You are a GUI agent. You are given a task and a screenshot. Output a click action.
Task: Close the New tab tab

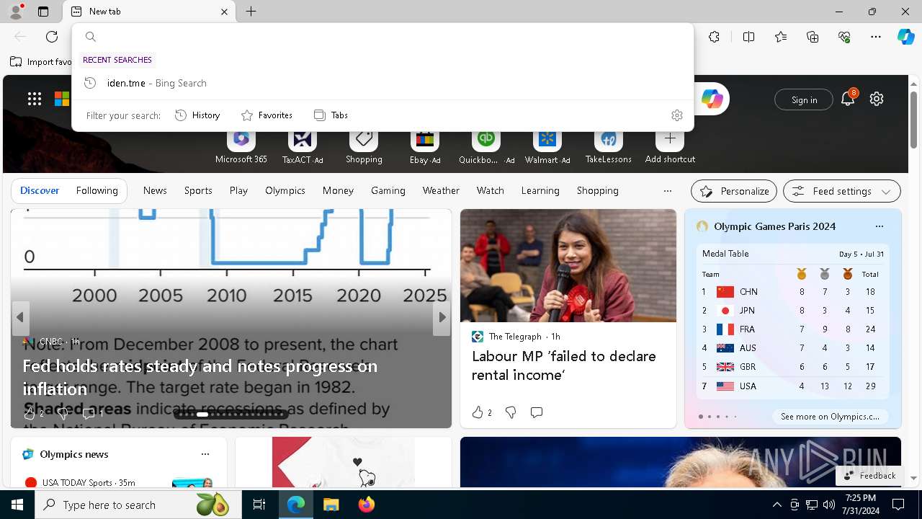point(224,12)
